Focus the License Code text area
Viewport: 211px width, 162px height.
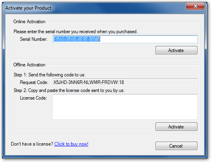[125, 107]
